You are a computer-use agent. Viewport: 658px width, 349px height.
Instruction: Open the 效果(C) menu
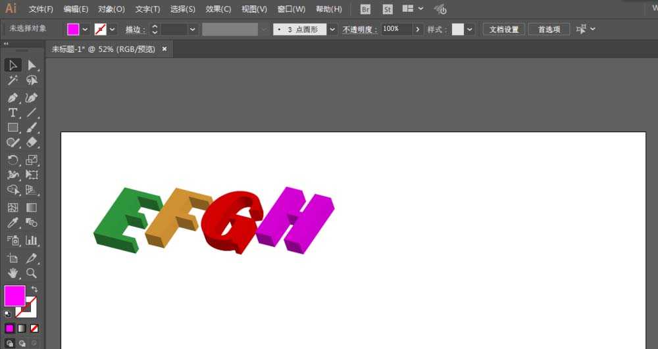(218, 9)
